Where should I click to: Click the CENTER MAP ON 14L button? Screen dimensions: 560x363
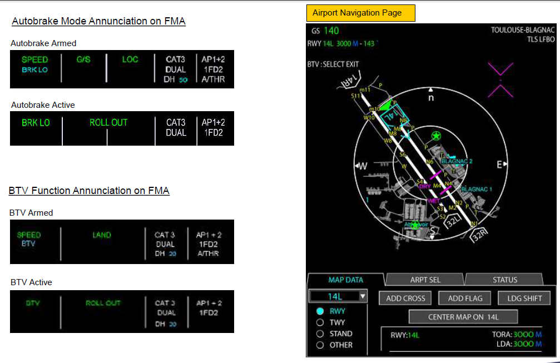(x=463, y=317)
